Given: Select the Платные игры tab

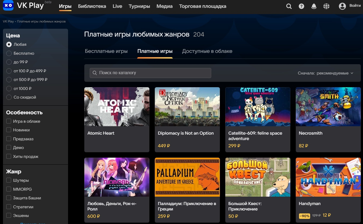Looking at the screenshot, I should point(155,51).
